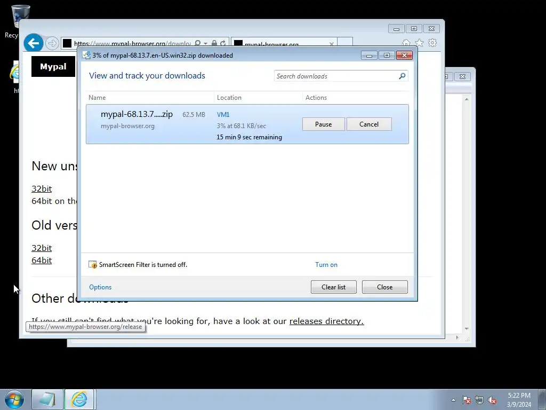Minimize the View Downloads dialog
This screenshot has width=546, height=410.
coord(369,56)
